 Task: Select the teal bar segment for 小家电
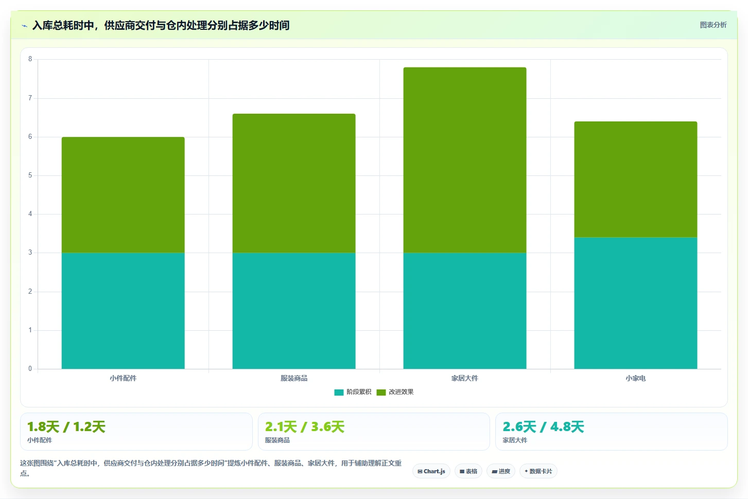pyautogui.click(x=636, y=303)
